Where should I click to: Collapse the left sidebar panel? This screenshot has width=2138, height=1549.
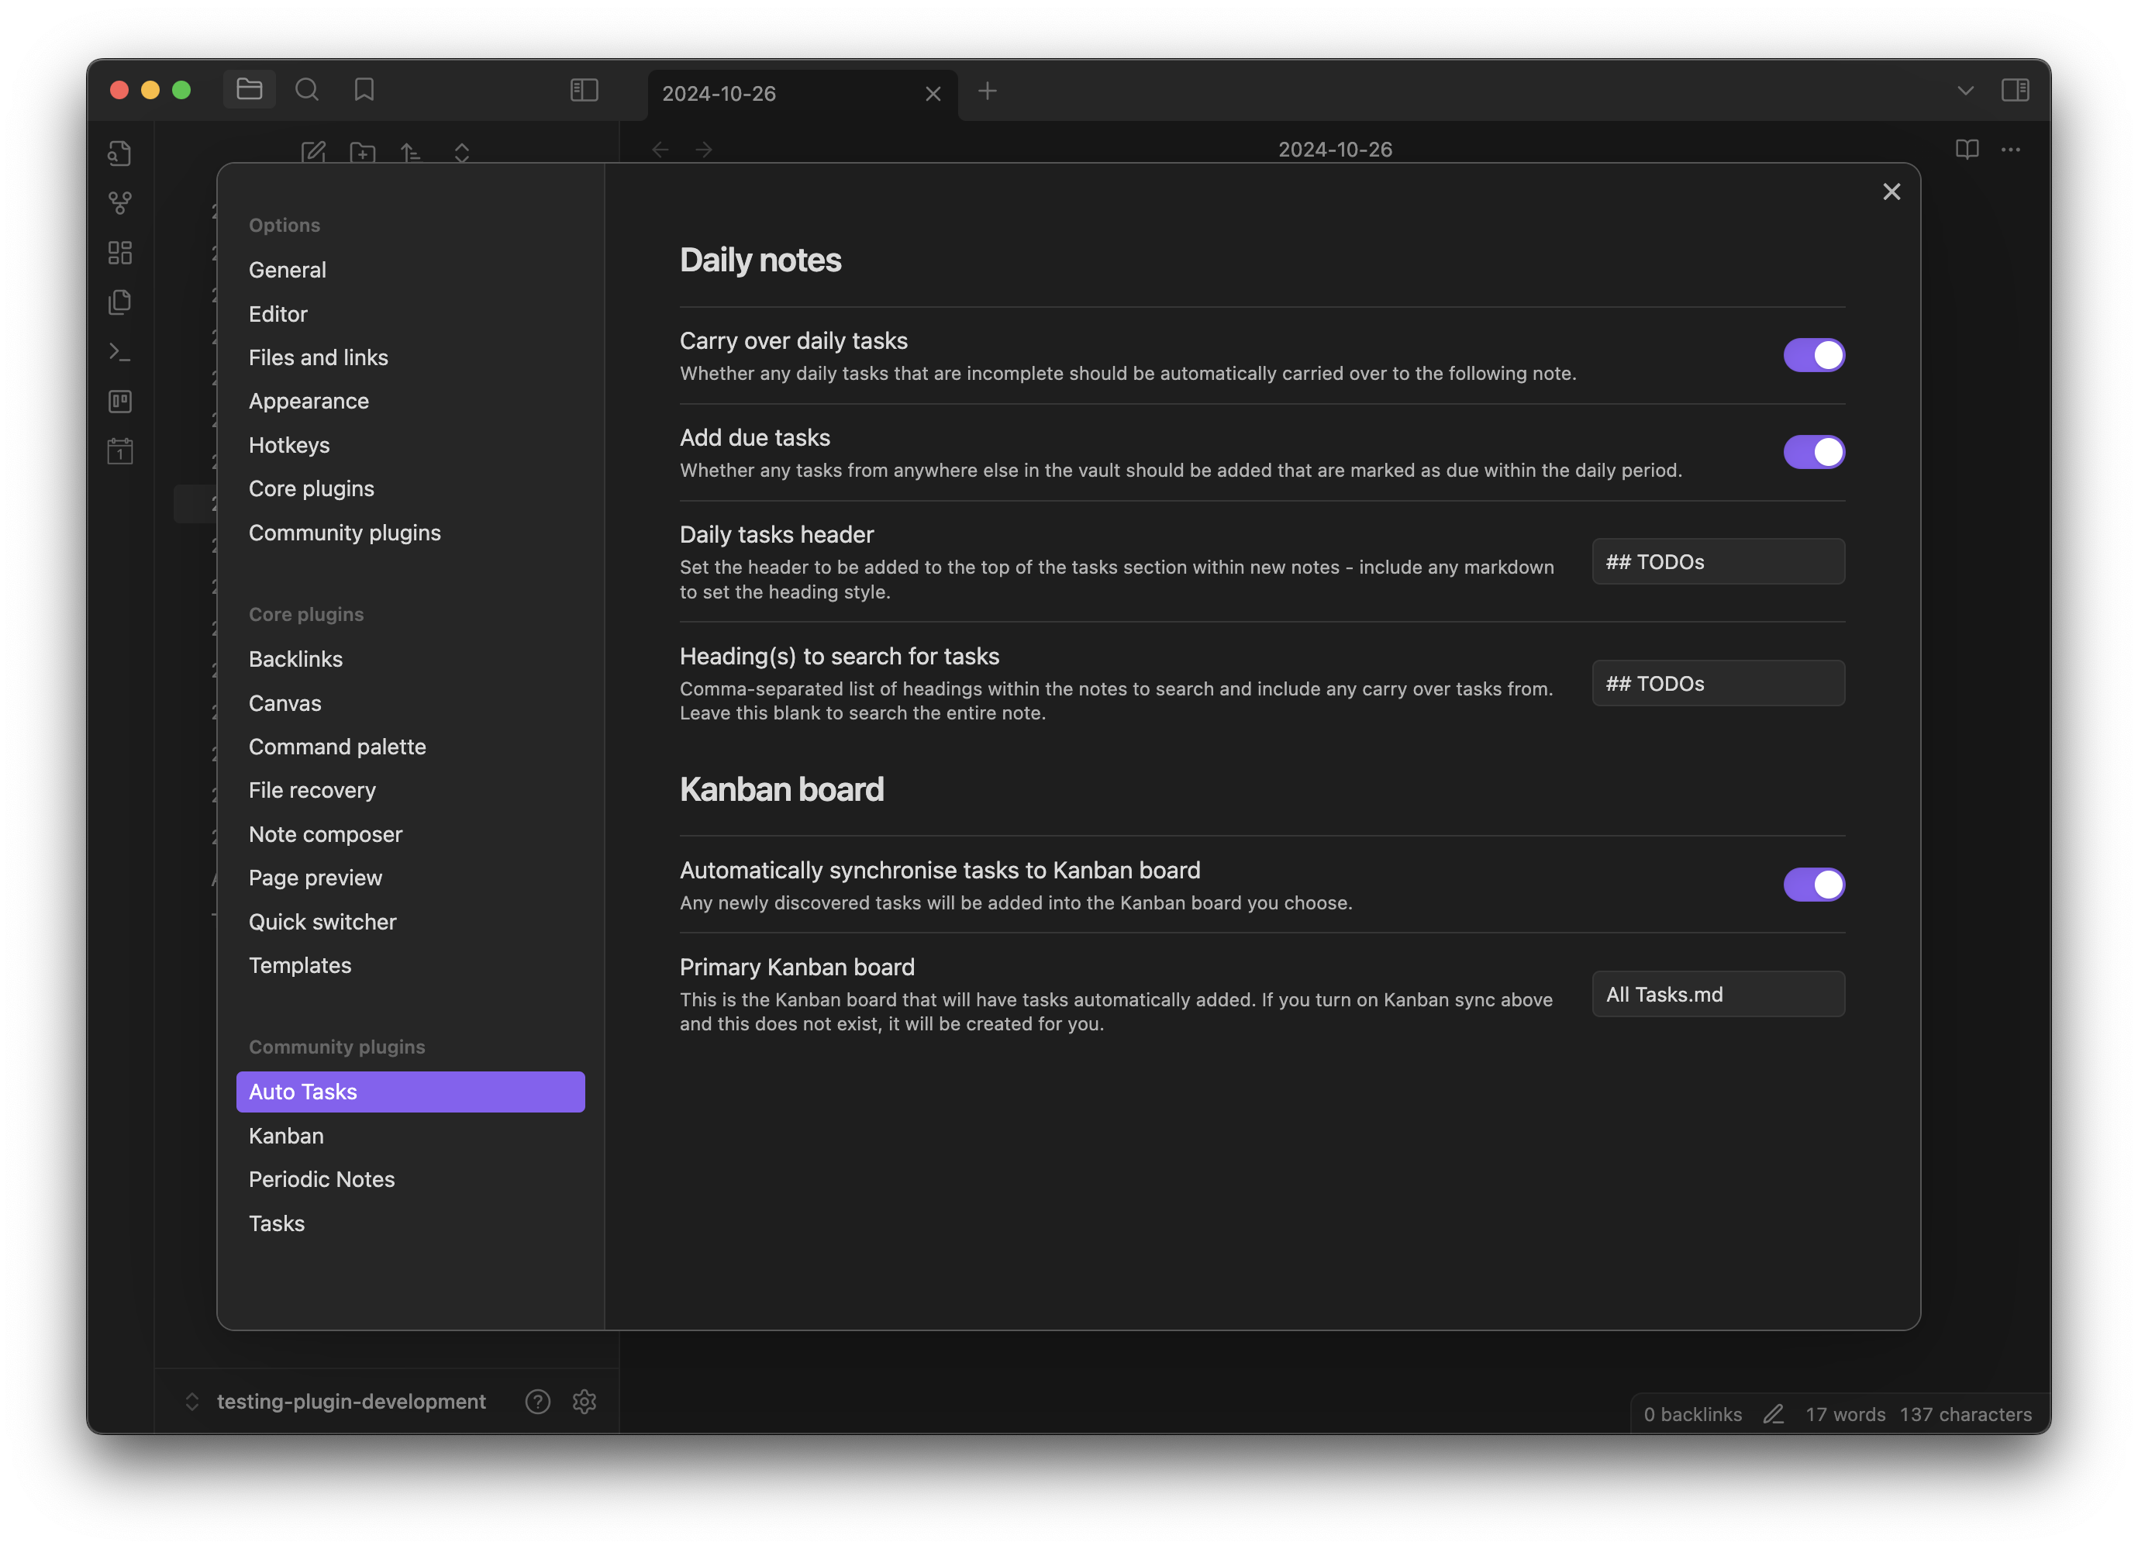pos(584,91)
